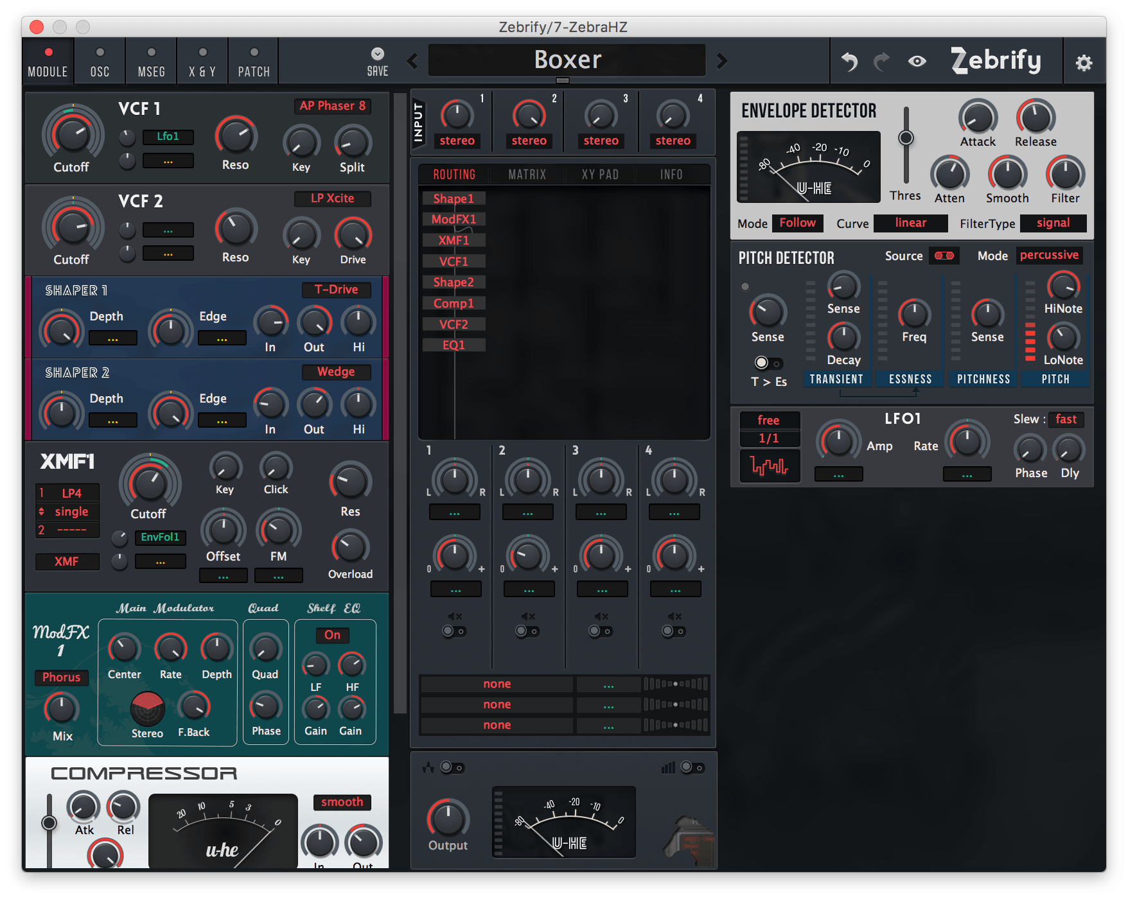Switch to the MATRIX tab

[x=527, y=175]
